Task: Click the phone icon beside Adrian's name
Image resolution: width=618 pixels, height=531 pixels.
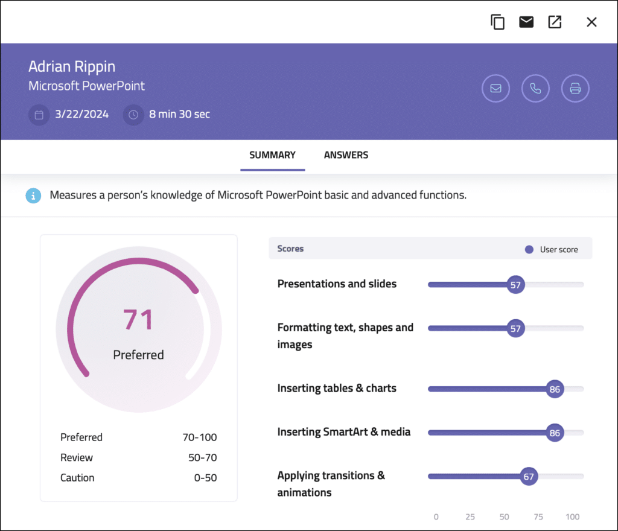Action: [x=535, y=88]
